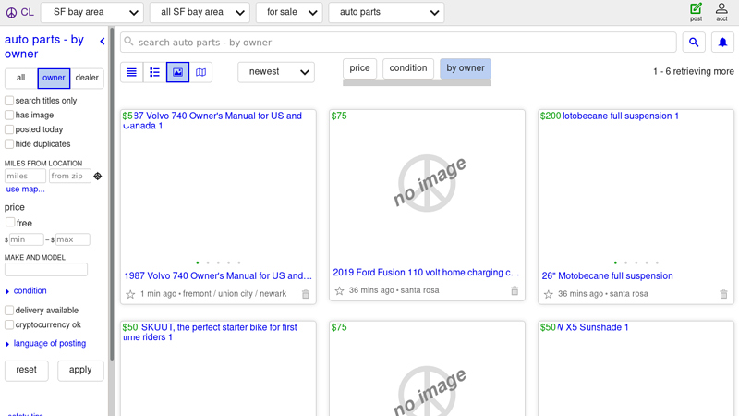Focus the make and model field
The image size is (739, 416).
(x=45, y=270)
